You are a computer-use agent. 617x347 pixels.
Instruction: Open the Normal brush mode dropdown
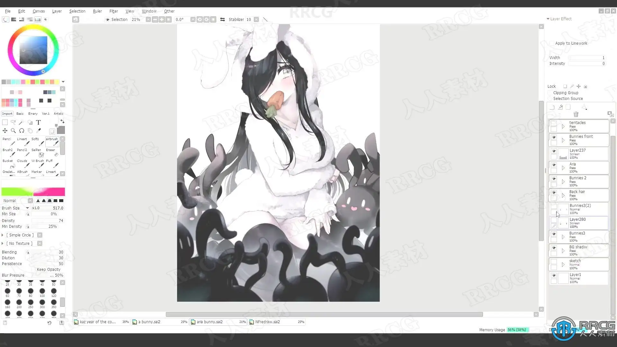click(30, 201)
